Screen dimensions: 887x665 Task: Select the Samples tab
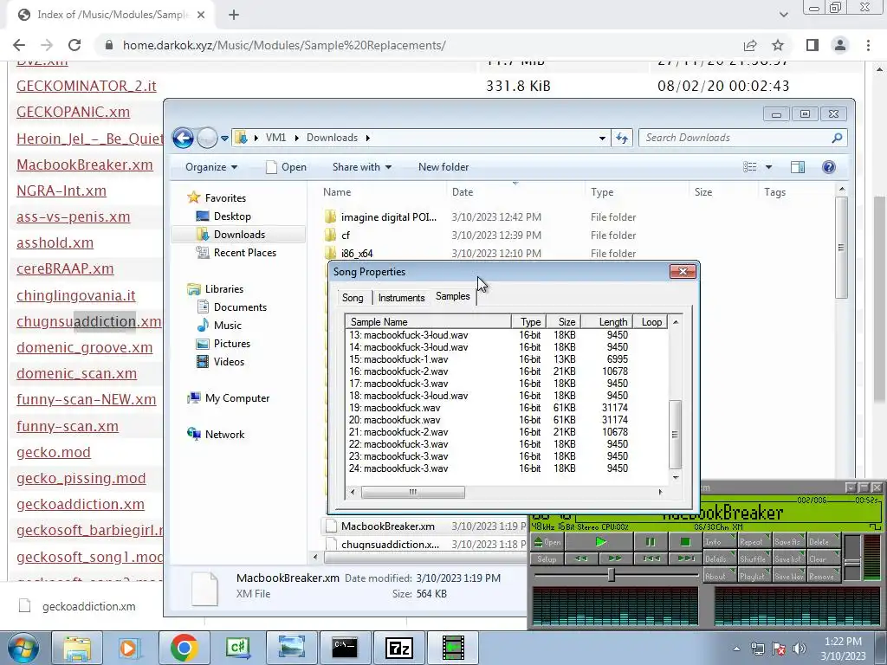(x=452, y=296)
